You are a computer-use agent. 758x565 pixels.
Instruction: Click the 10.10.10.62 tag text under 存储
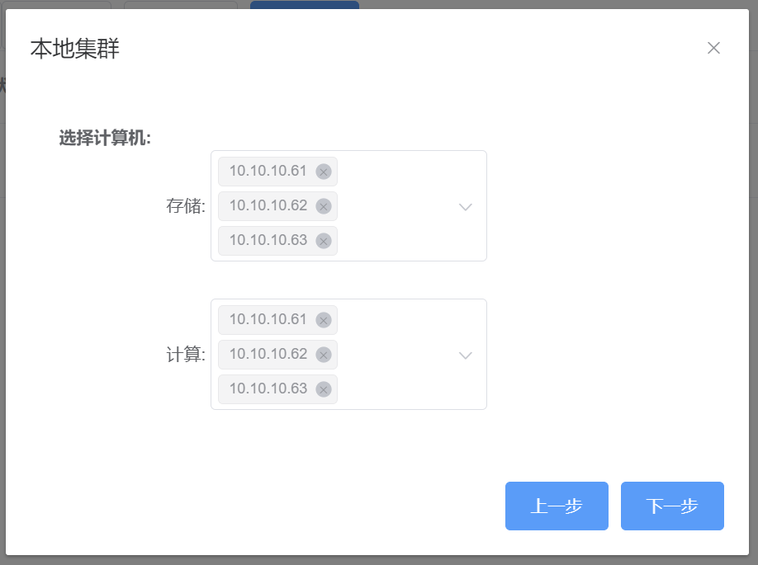tap(268, 205)
